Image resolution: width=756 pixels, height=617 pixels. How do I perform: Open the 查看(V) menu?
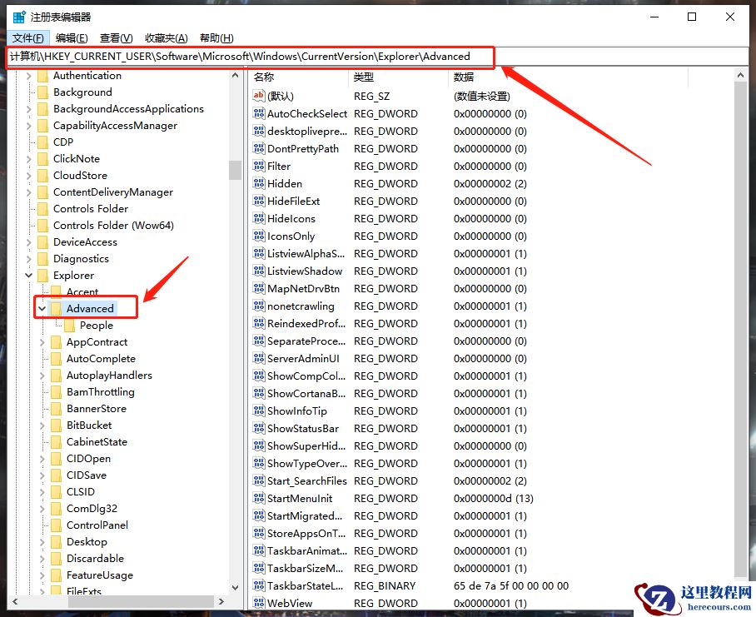(x=115, y=37)
